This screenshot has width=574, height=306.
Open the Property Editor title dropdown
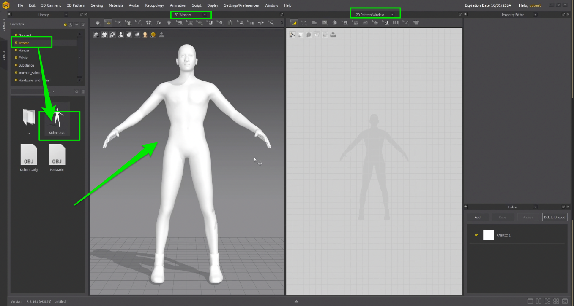coord(535,15)
